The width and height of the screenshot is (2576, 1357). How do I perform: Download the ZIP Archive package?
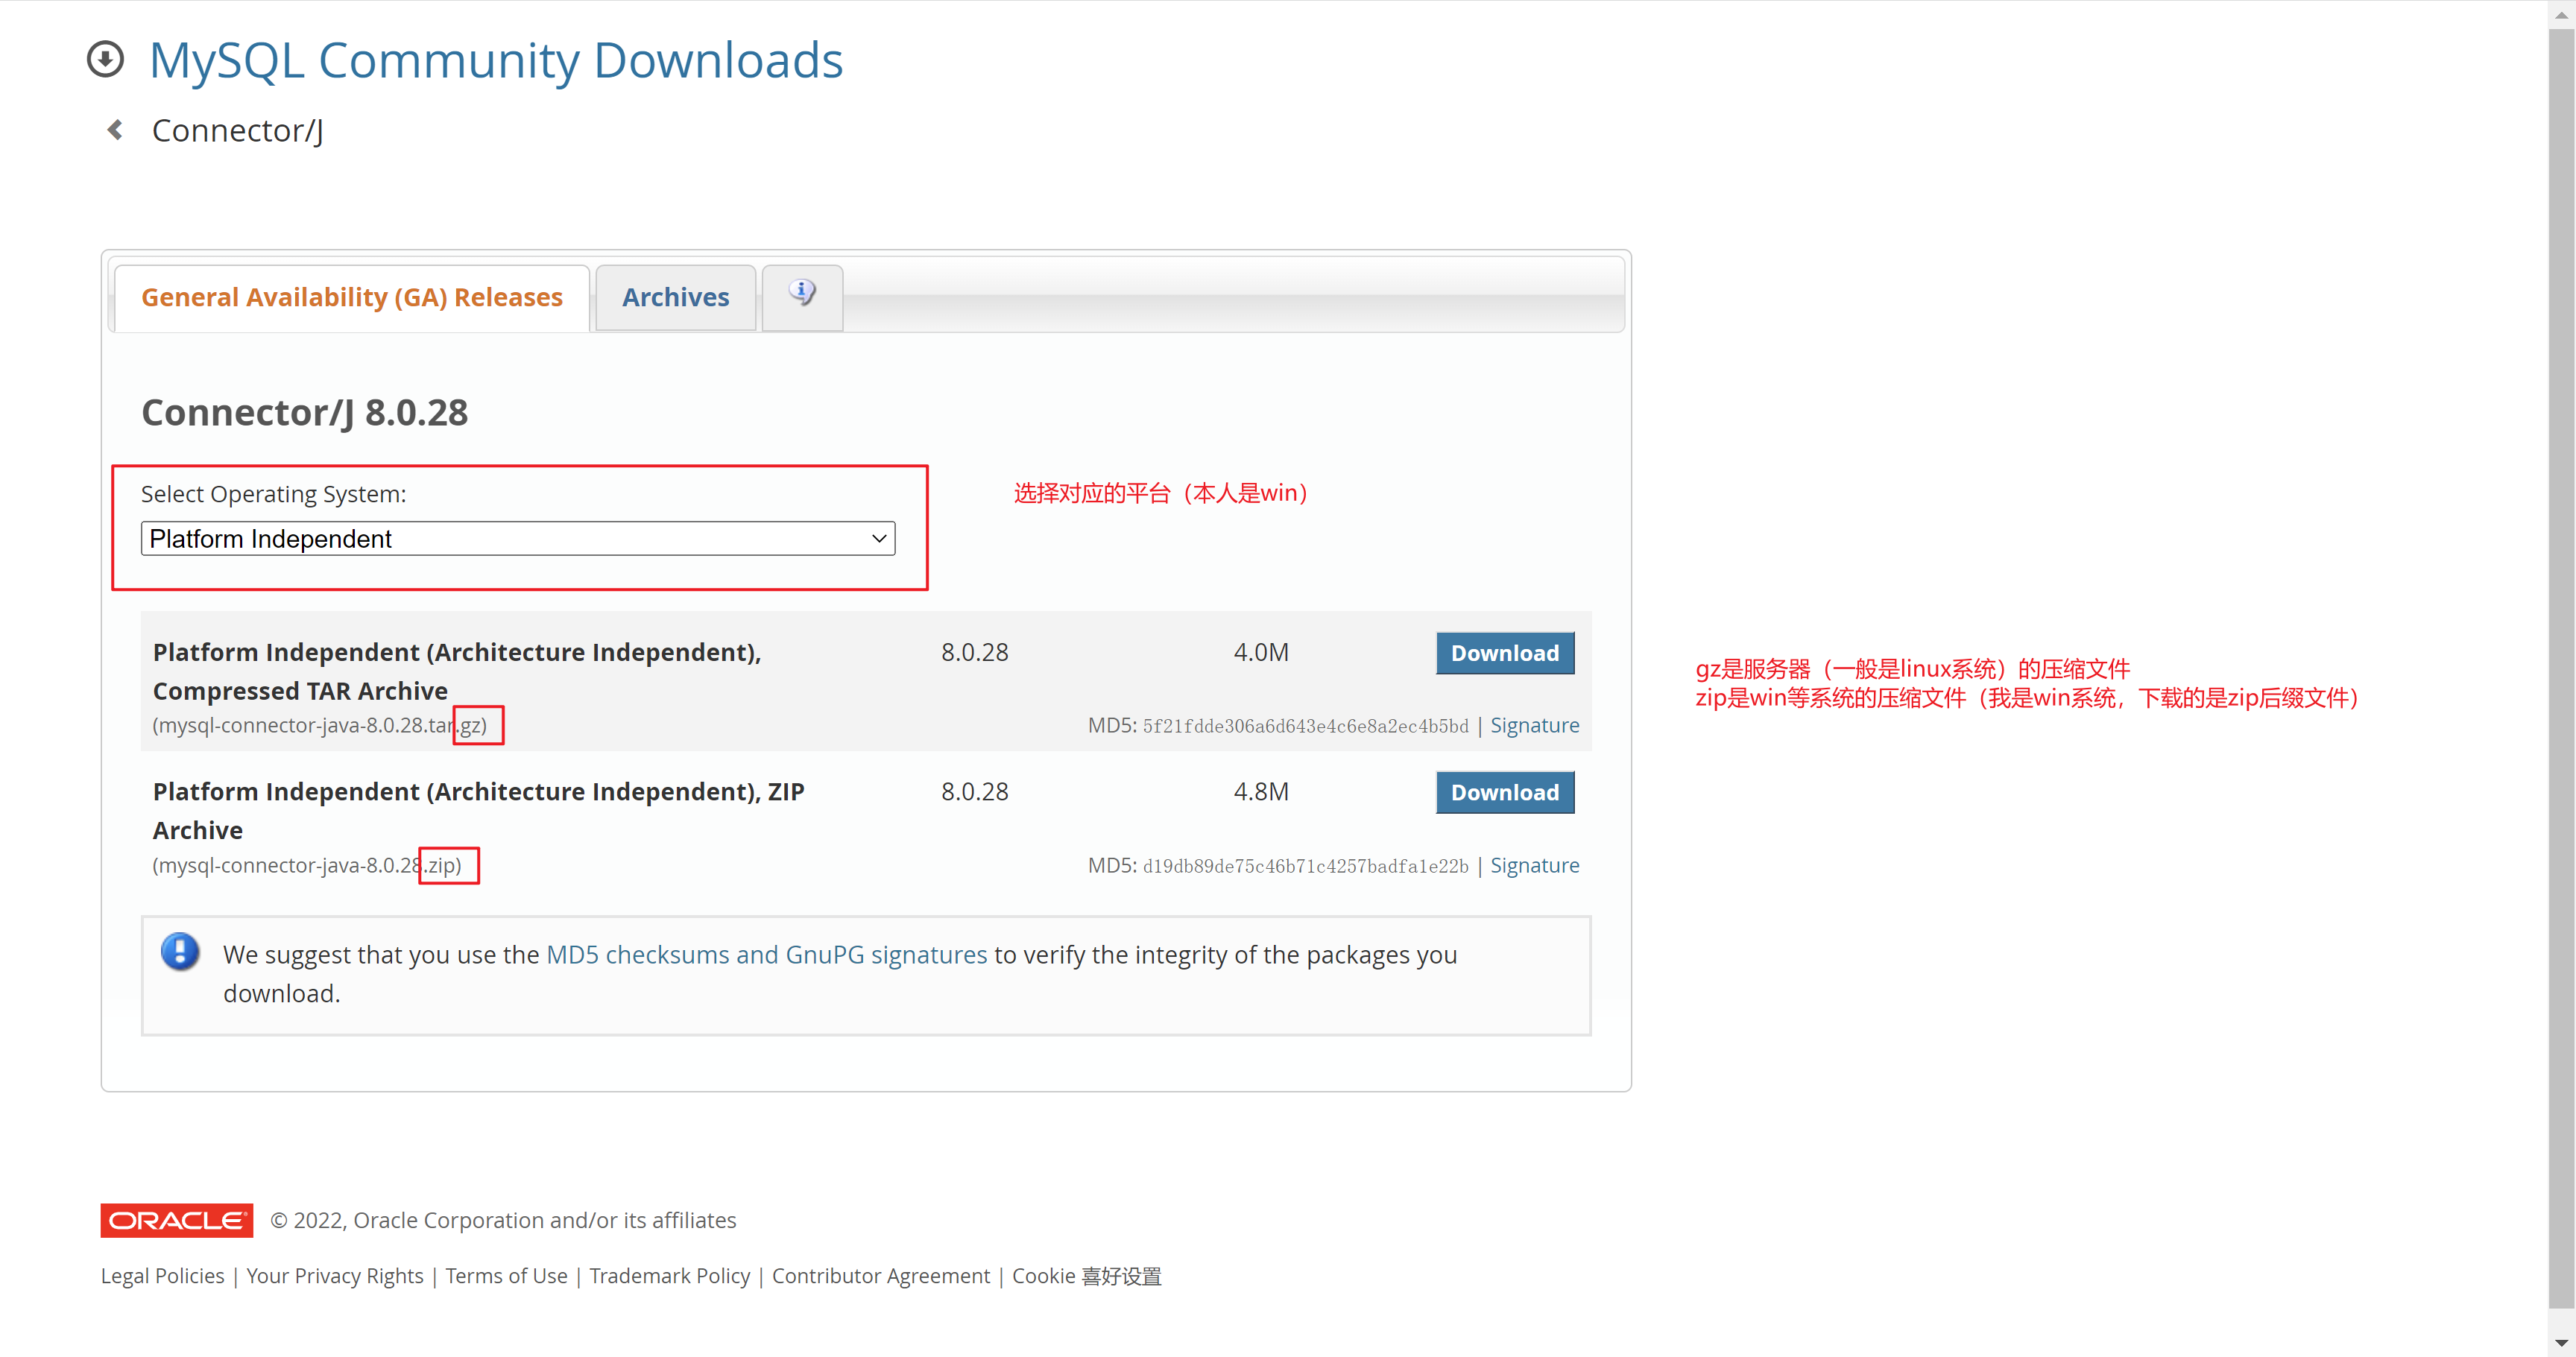pos(1504,792)
